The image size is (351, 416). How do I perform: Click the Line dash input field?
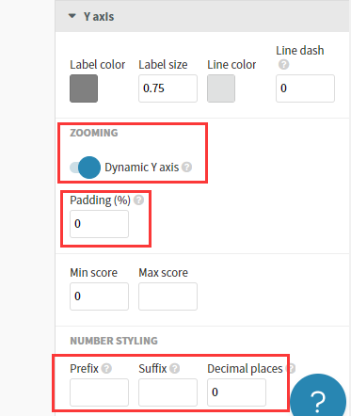[x=305, y=88]
